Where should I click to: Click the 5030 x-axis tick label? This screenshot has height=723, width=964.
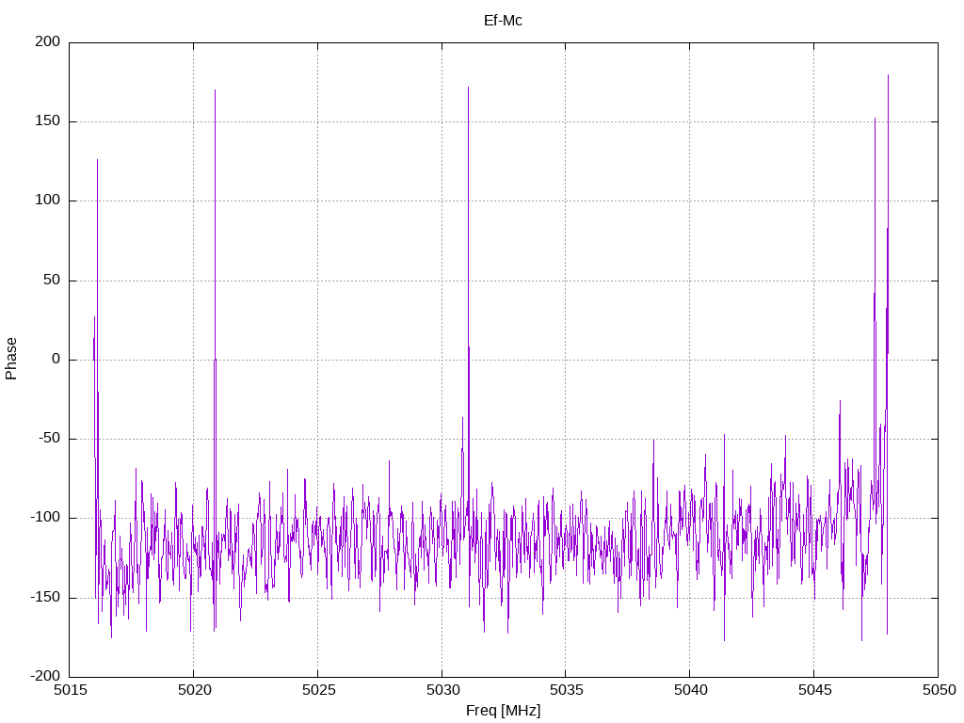click(x=442, y=690)
